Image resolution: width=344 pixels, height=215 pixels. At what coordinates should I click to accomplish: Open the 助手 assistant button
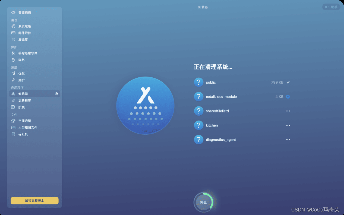click(x=331, y=7)
